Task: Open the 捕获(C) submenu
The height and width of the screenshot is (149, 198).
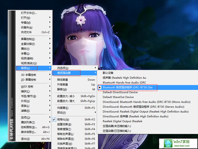Action: click(x=34, y=91)
